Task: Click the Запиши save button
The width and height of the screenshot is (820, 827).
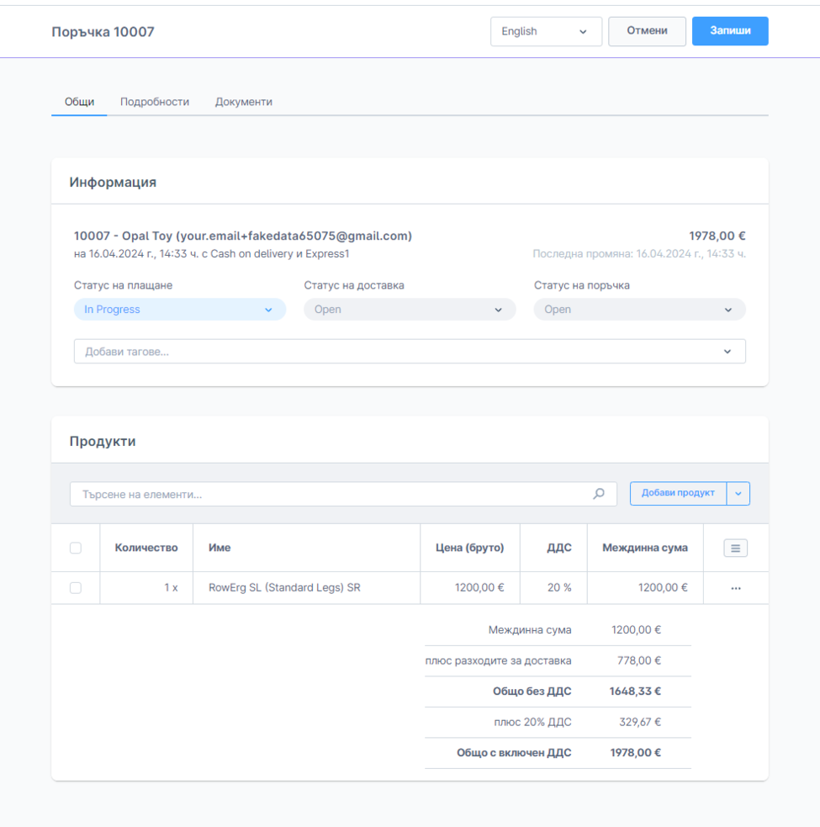Action: point(729,31)
